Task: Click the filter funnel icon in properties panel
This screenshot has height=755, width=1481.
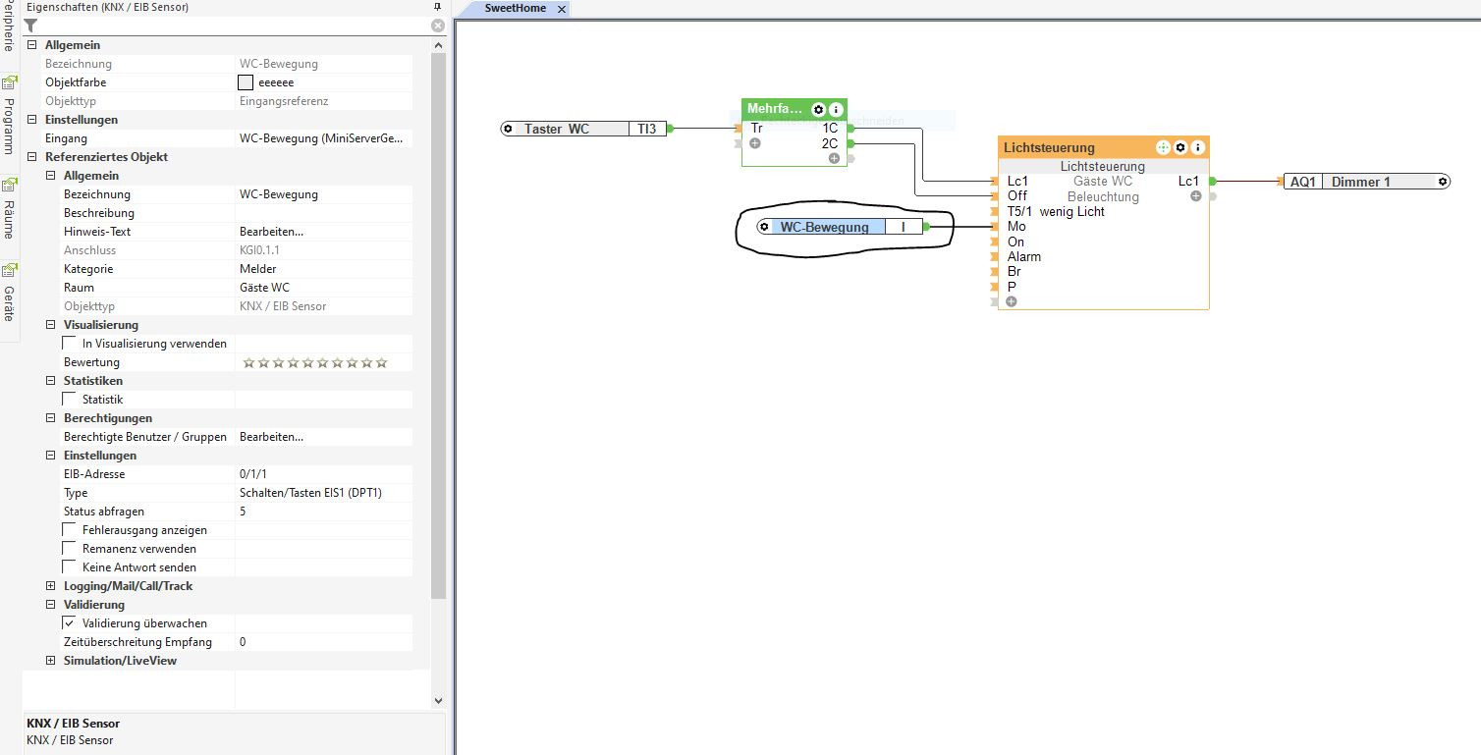Action: tap(30, 26)
